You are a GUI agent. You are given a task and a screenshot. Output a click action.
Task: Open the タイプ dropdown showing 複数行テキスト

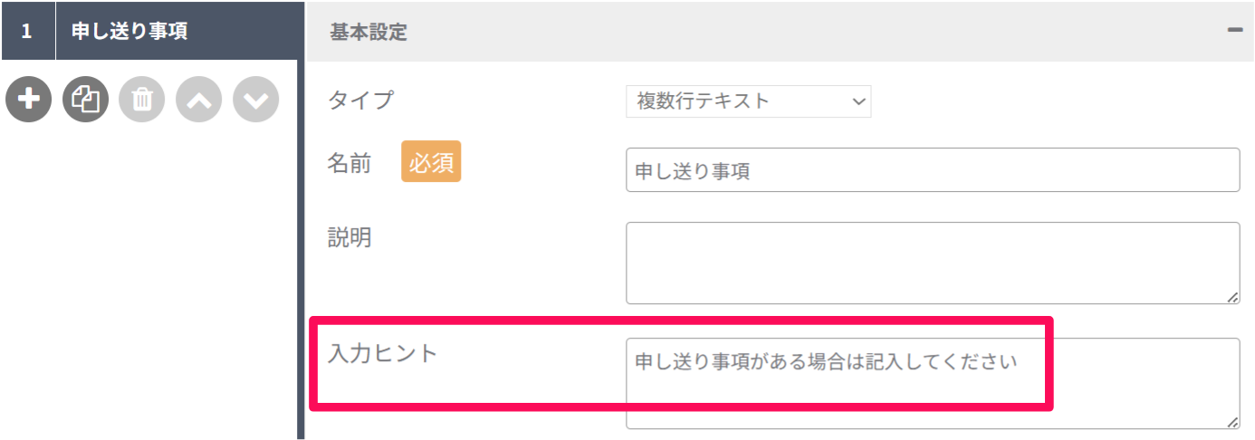(748, 101)
